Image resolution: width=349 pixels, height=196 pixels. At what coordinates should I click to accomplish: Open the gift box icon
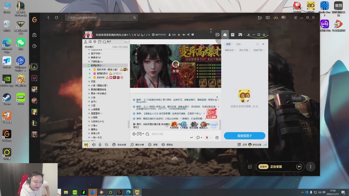217,138
